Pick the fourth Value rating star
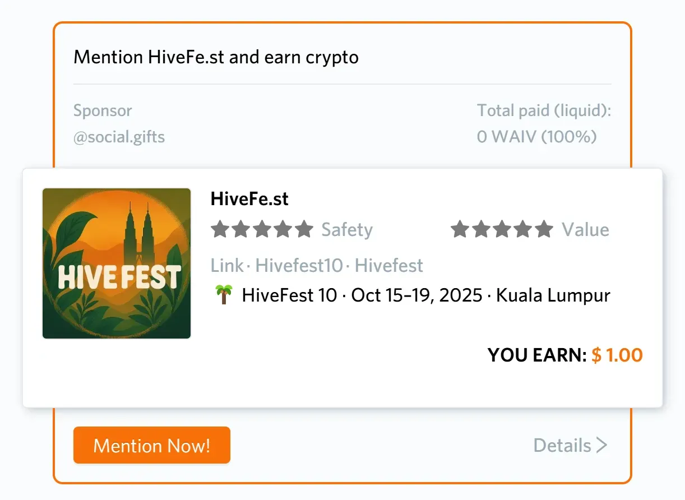The width and height of the screenshot is (685, 500). click(523, 229)
